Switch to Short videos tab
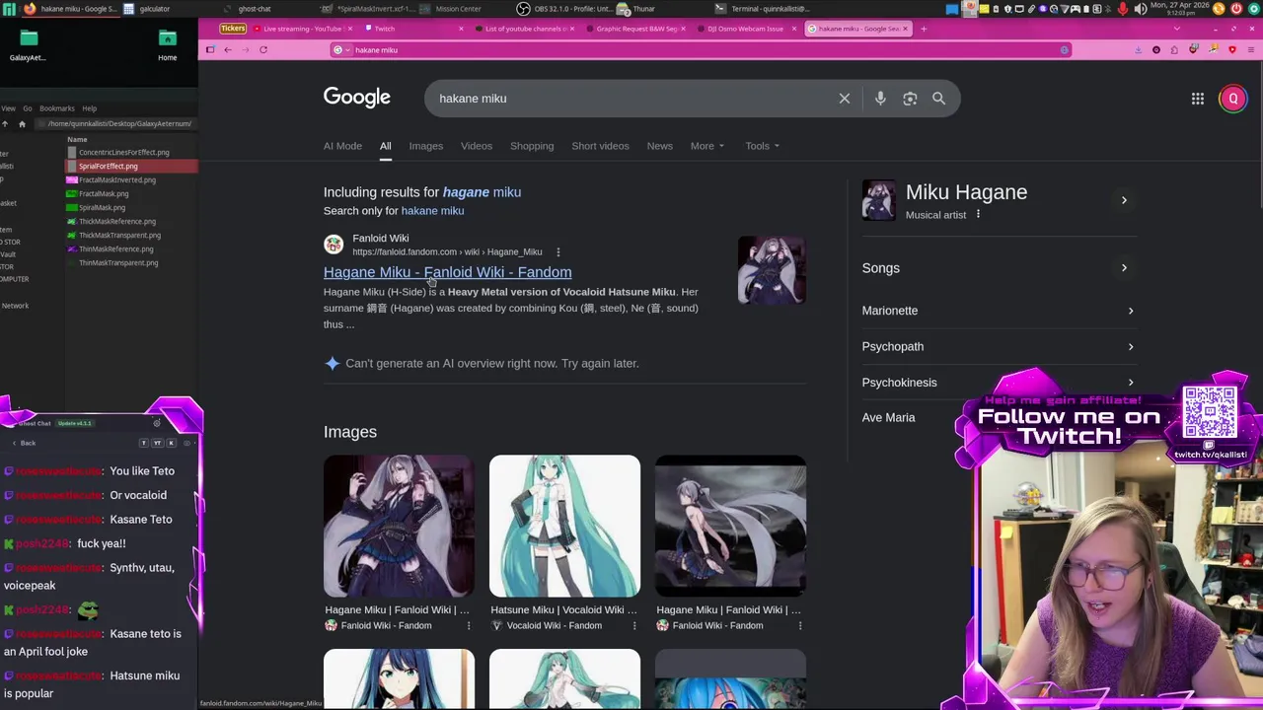1263x710 pixels. point(600,146)
